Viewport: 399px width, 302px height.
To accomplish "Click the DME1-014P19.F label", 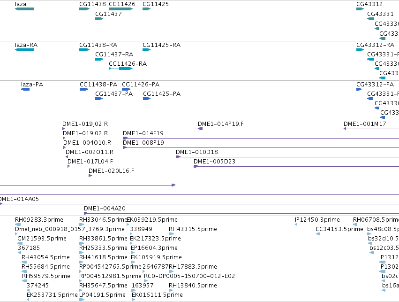I will click(221, 124).
